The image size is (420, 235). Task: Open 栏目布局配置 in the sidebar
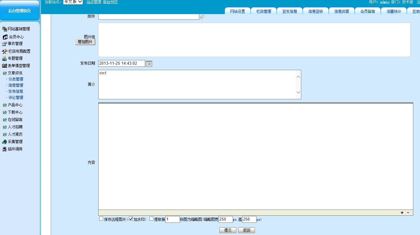pos(19,51)
